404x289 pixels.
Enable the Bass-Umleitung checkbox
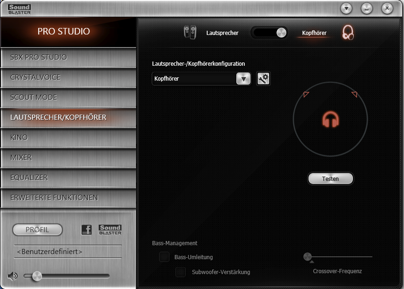[x=164, y=257]
